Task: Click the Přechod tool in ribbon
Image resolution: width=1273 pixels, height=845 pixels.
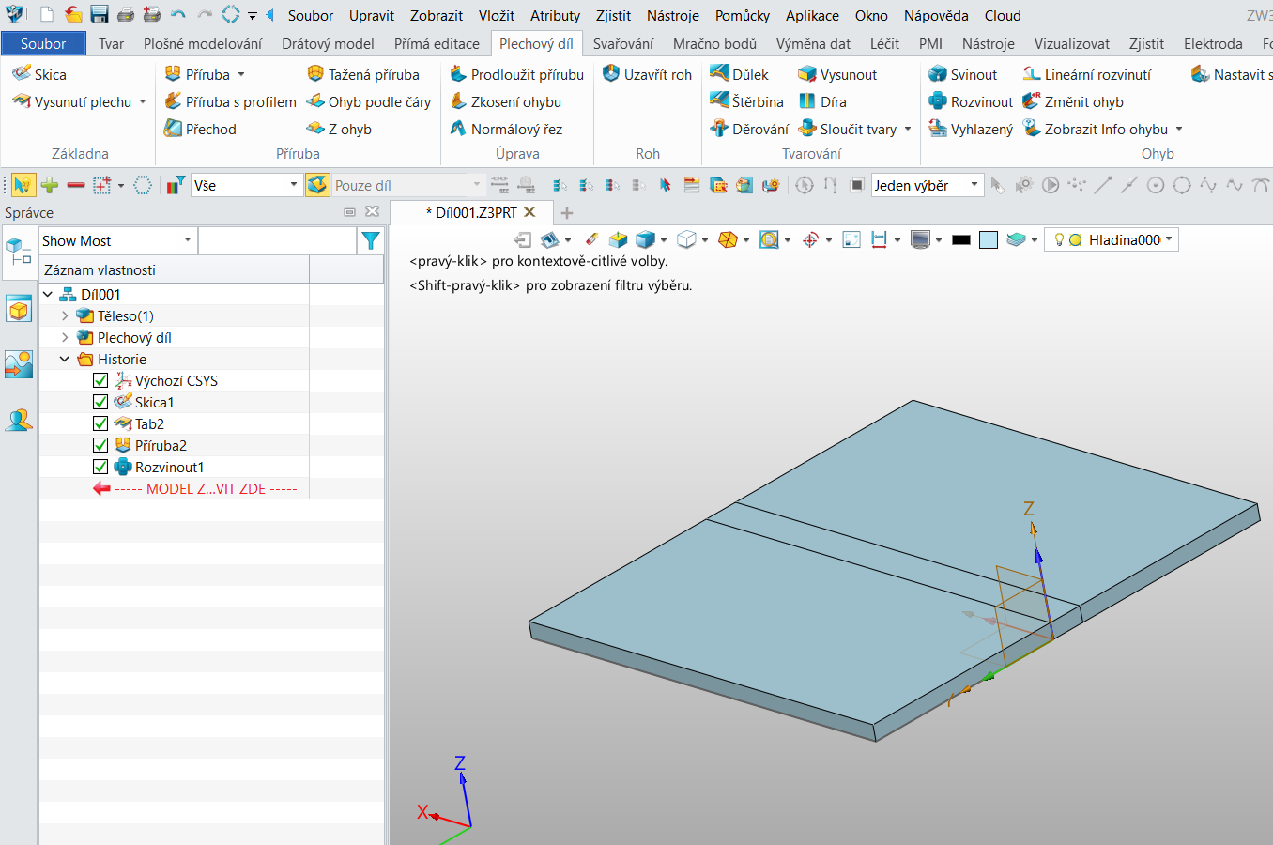Action: pos(200,129)
